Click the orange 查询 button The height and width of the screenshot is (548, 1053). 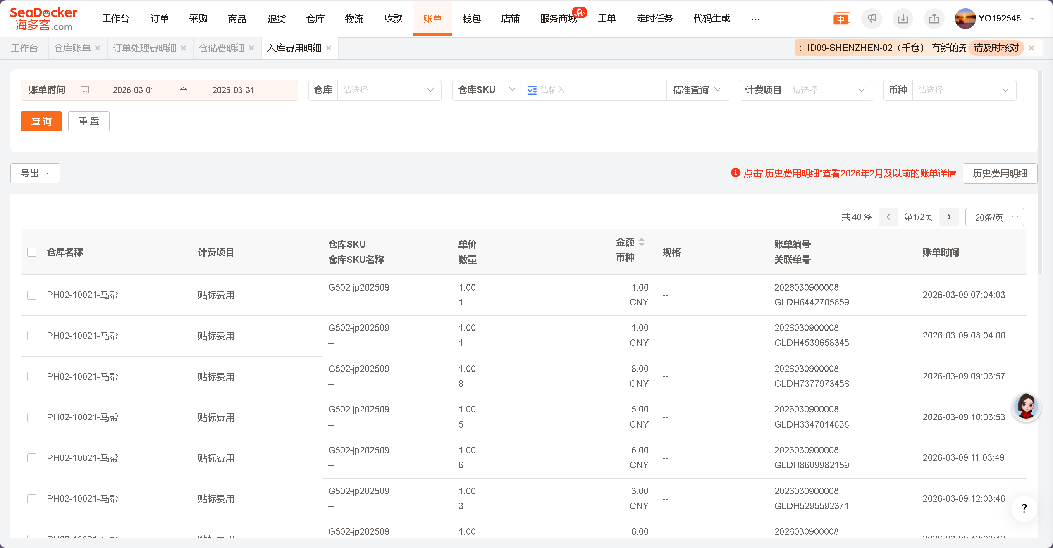41,122
